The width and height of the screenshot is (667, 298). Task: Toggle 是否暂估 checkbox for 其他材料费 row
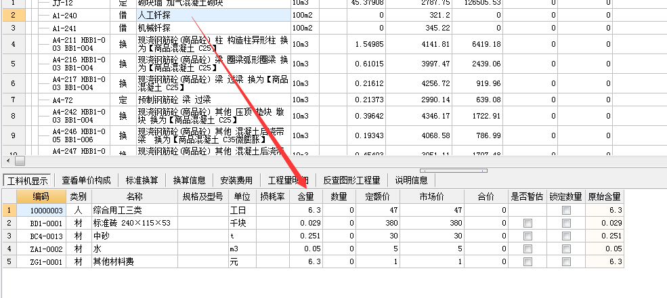528,261
